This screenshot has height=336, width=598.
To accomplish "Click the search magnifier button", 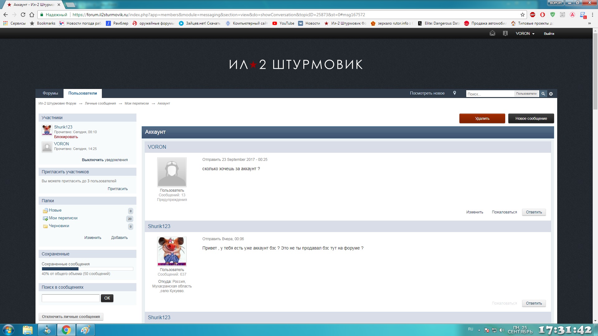I will pos(543,94).
